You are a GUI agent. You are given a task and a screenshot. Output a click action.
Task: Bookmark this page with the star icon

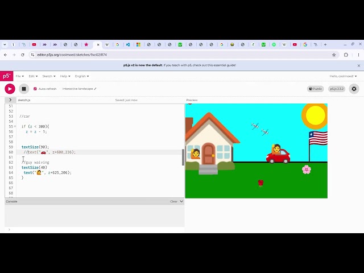coord(334,55)
